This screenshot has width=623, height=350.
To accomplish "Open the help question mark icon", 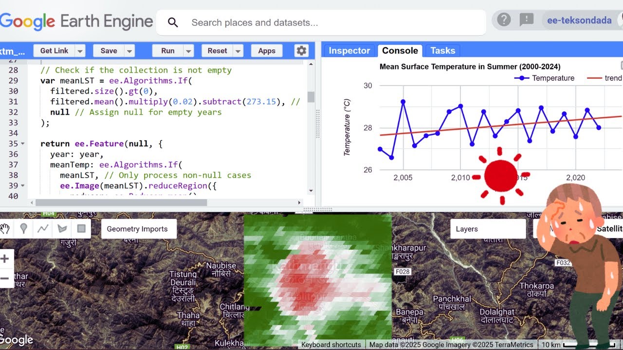I will coord(504,20).
